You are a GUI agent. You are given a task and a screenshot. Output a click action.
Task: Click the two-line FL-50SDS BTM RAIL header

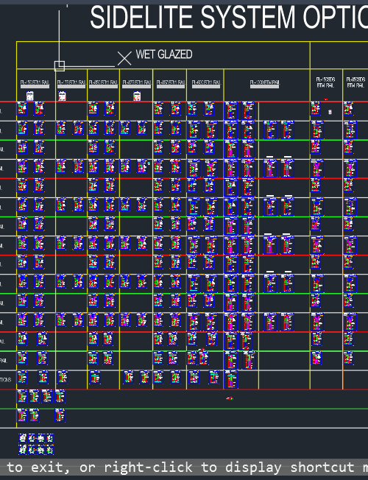(325, 82)
